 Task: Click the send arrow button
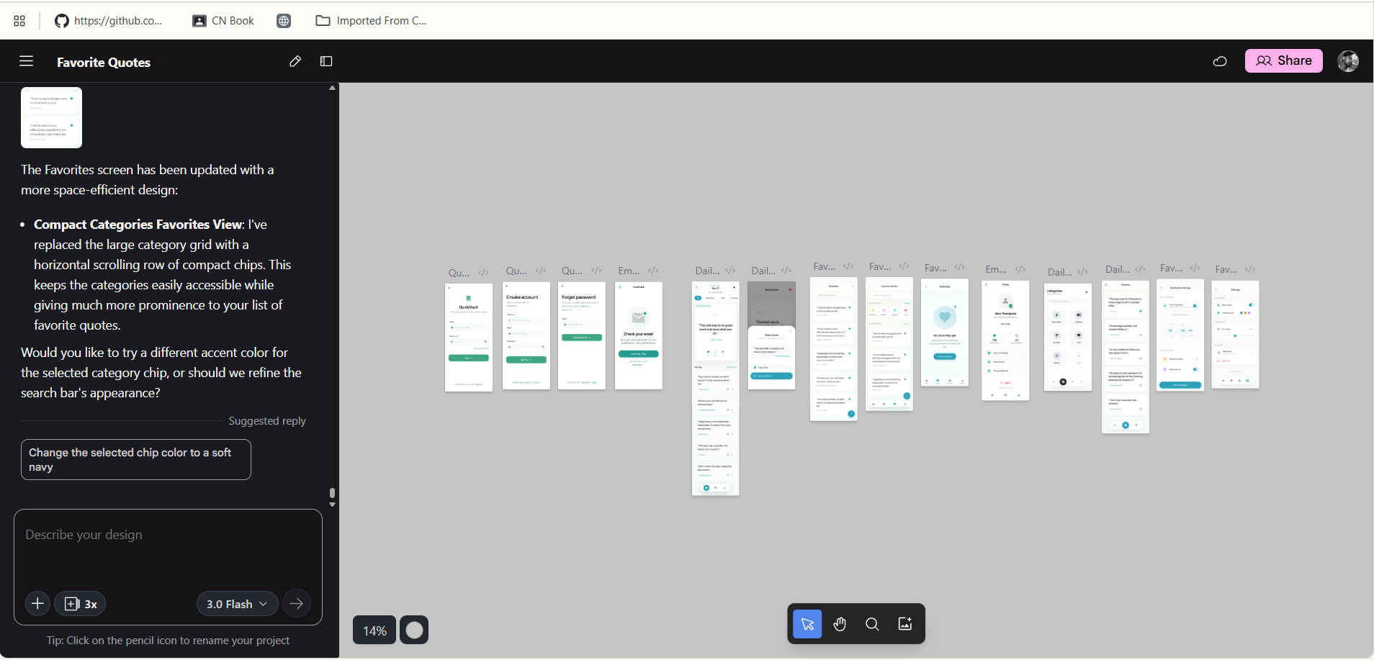coord(297,604)
